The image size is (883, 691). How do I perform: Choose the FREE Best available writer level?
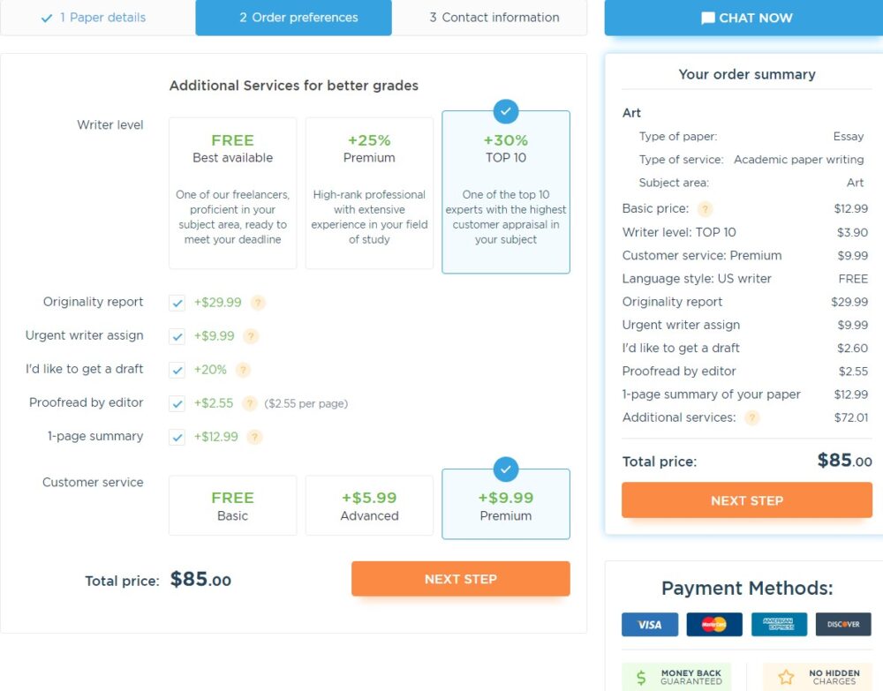tap(232, 193)
